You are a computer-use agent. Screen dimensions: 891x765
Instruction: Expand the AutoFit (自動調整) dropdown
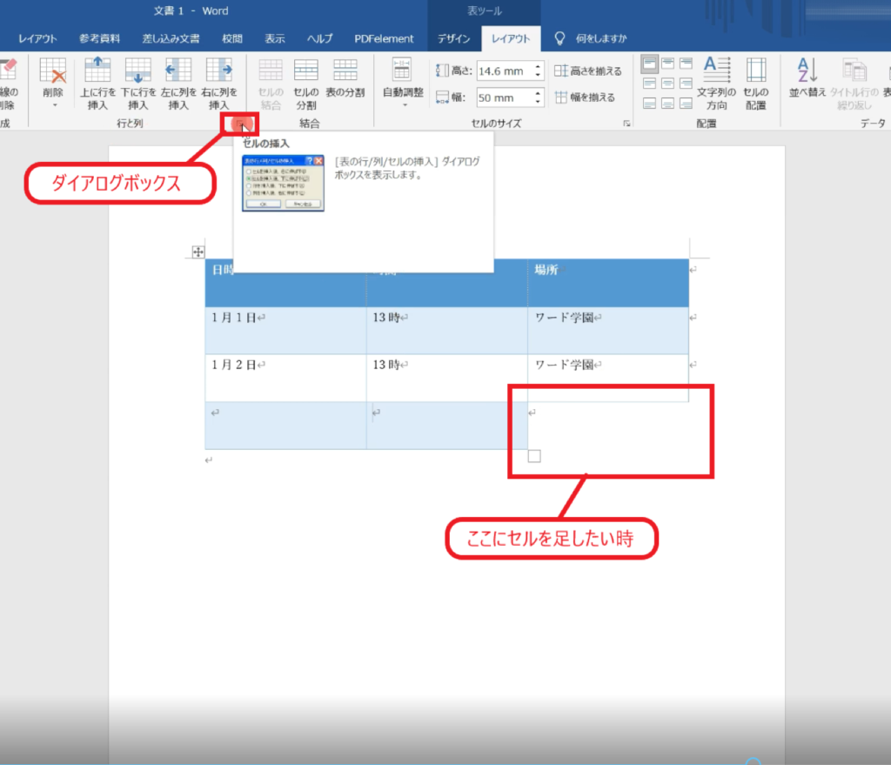click(403, 83)
